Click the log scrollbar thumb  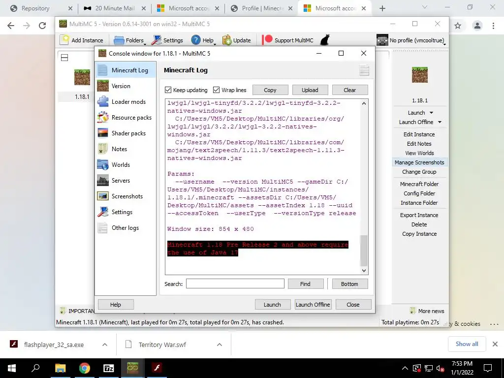coord(364,251)
